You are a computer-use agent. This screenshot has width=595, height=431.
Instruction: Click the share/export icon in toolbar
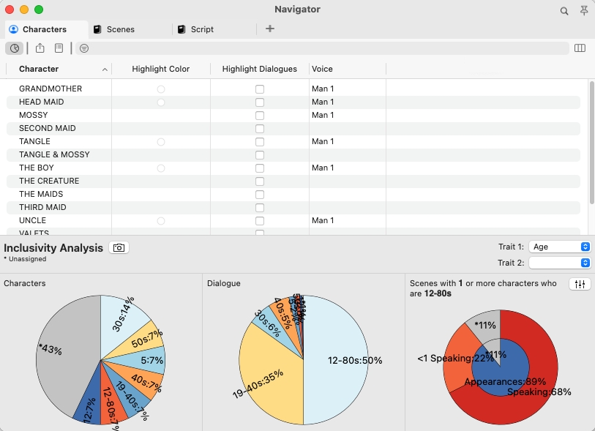click(40, 48)
